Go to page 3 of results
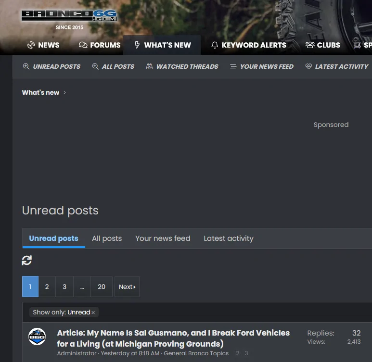Viewport: 372px width, 362px height. point(64,287)
